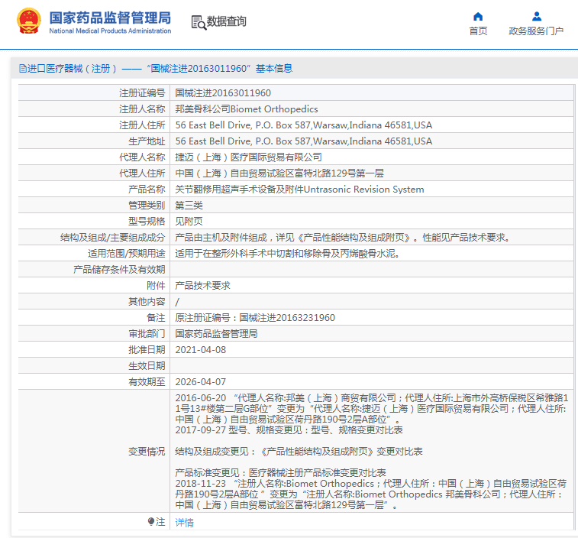
Task: Click the 产品储存条件及有效期 label
Action: 119,270
